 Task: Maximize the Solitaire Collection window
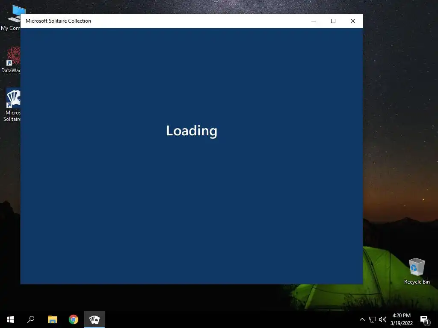click(x=333, y=21)
